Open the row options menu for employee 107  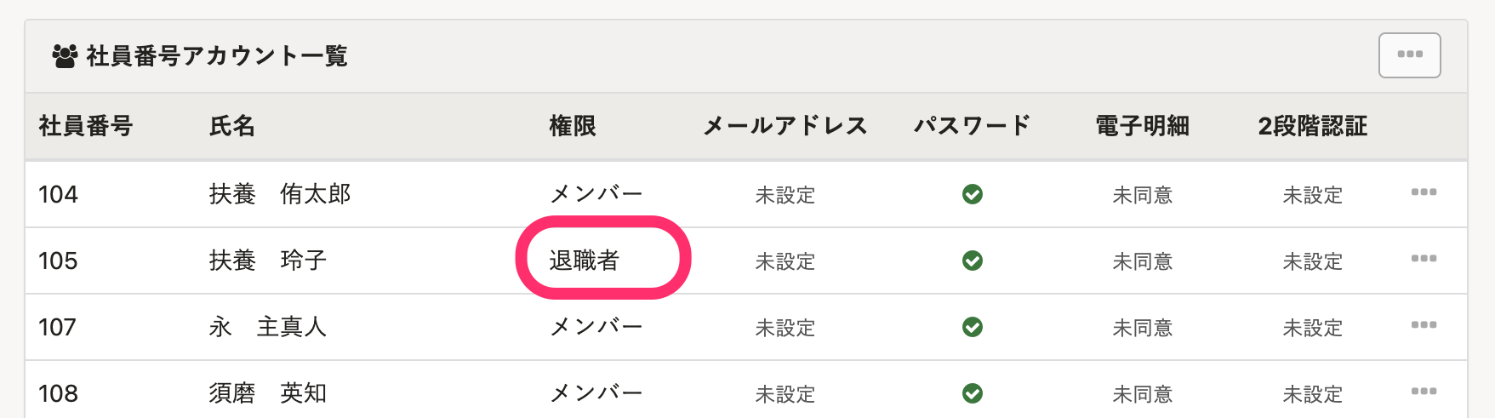[1424, 326]
